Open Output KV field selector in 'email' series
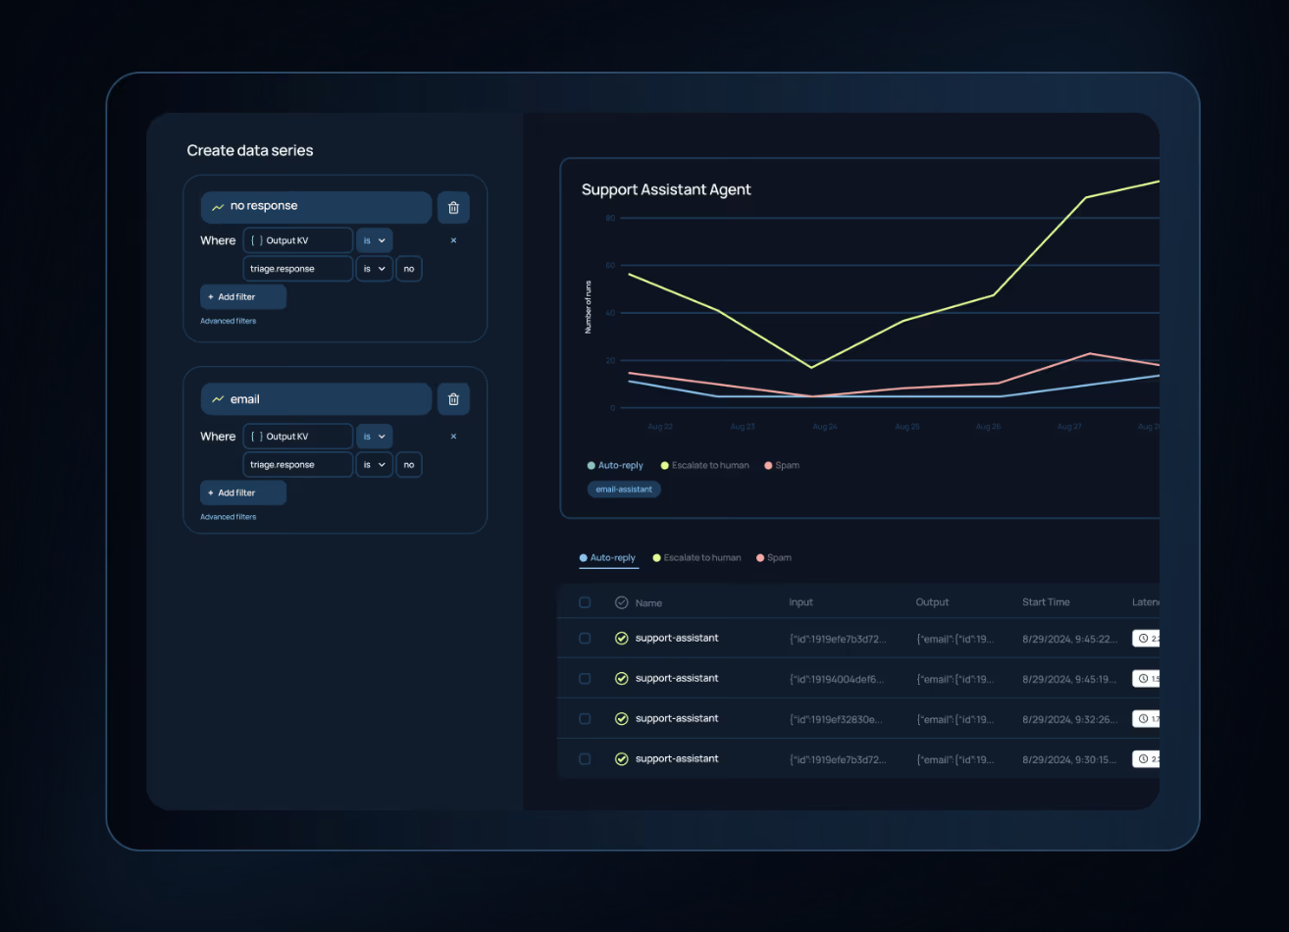The height and width of the screenshot is (932, 1289). (x=297, y=437)
